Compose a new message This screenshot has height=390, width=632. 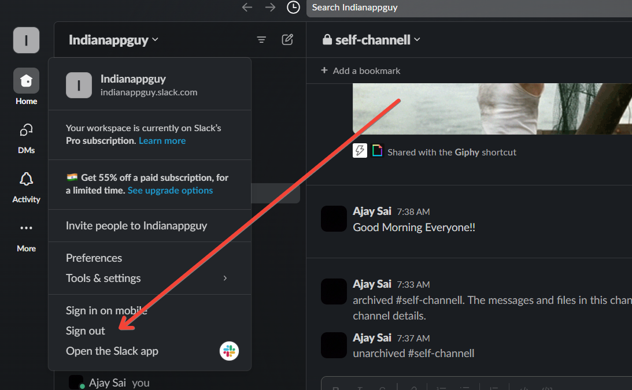pos(287,39)
